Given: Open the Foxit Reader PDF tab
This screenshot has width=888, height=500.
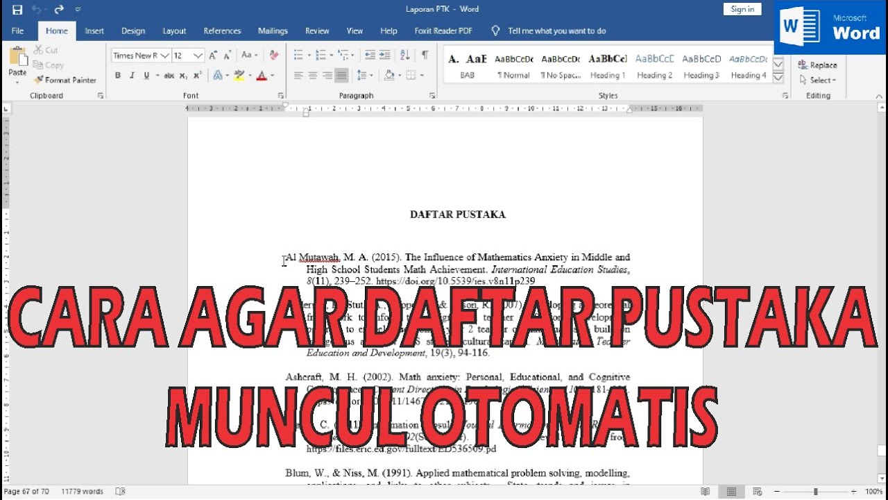Looking at the screenshot, I should 443,31.
